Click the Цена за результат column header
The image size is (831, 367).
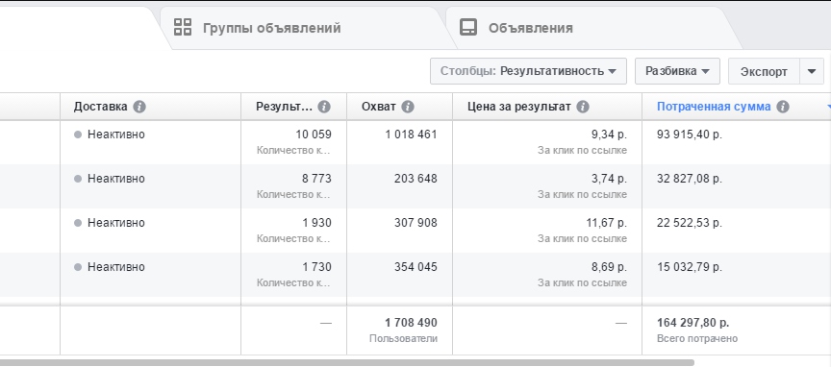[518, 107]
